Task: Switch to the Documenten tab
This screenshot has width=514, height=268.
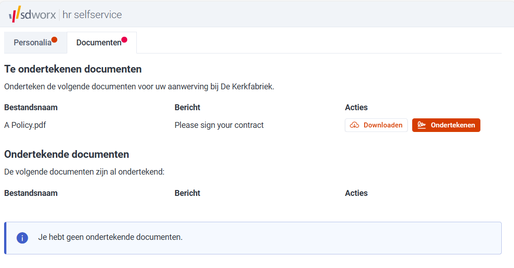Action: [x=99, y=43]
